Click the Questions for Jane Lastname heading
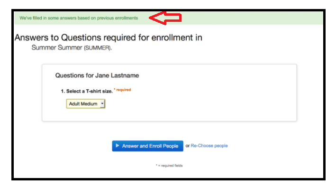The image size is (336, 188). [97, 75]
